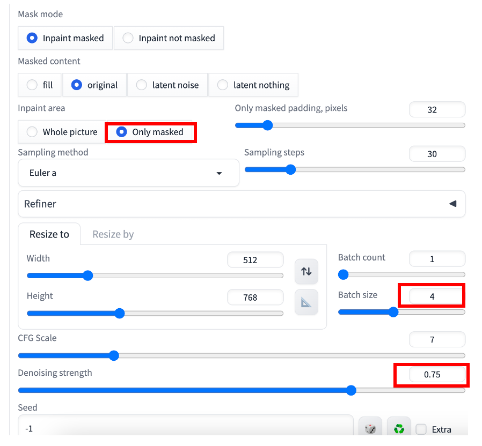Enable the Extra seed checkbox
Screen dimensions: 482x446
pos(421,429)
